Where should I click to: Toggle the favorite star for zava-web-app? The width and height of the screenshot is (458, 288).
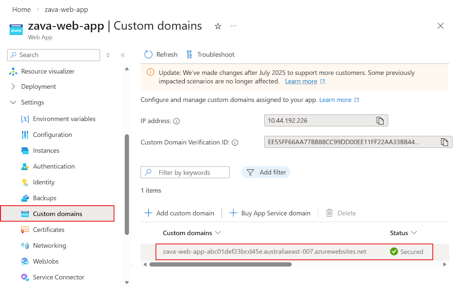pyautogui.click(x=218, y=26)
